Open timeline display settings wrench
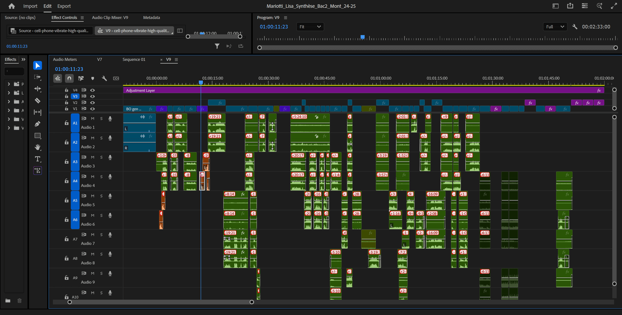The height and width of the screenshot is (315, 622). point(104,78)
